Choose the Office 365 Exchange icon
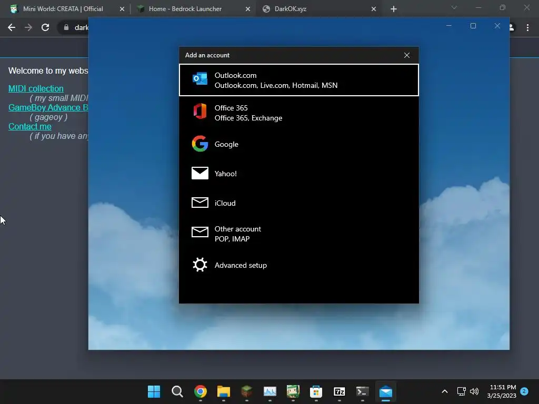 (199, 112)
